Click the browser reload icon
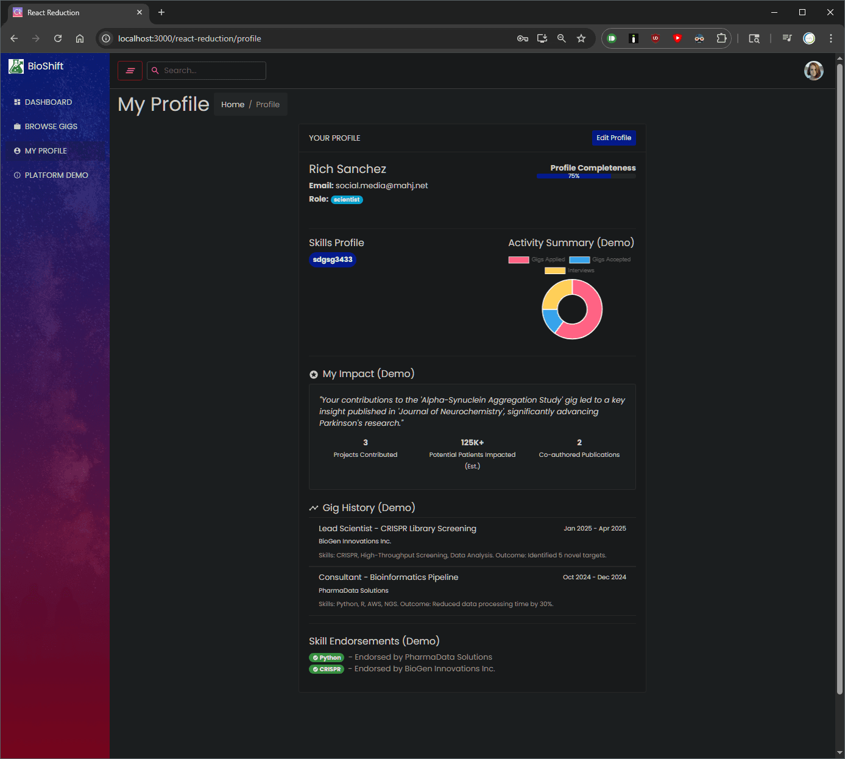Image resolution: width=845 pixels, height=759 pixels. tap(58, 38)
